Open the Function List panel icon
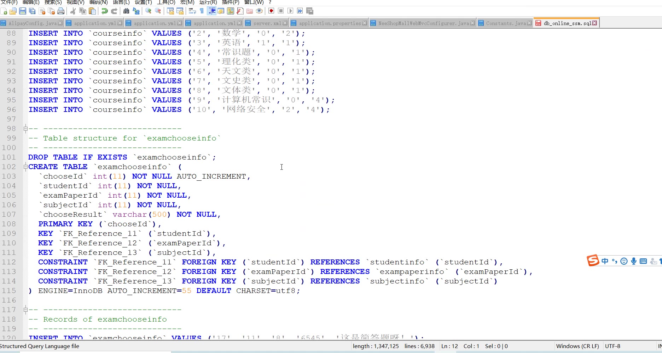This screenshot has height=353, width=662. [240, 11]
